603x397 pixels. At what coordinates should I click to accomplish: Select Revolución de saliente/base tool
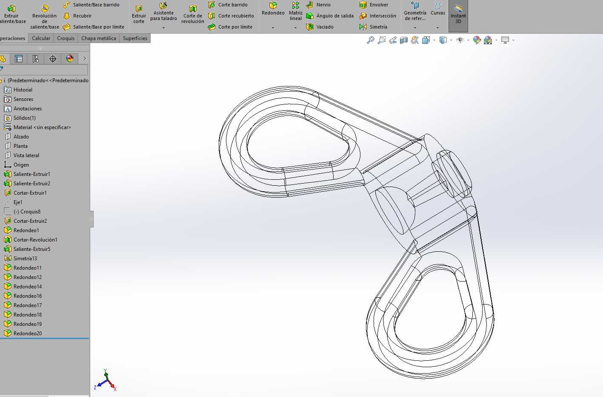click(44, 17)
